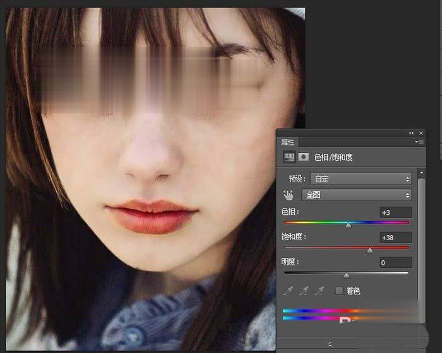Click the 饱和度 value field showing +38
The width and height of the screenshot is (442, 353).
tap(395, 238)
